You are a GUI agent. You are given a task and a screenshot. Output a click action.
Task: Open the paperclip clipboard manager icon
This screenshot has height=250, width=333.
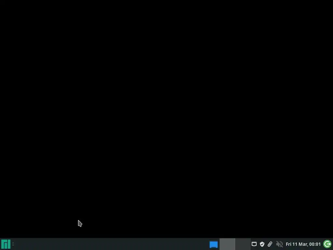[x=270, y=244]
